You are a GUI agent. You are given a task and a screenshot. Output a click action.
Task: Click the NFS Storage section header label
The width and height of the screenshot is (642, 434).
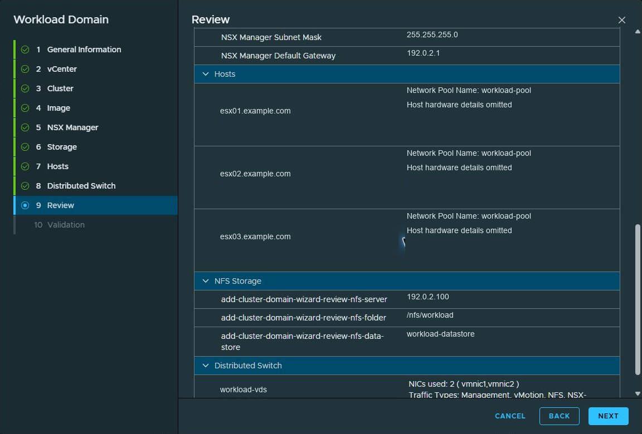click(238, 281)
